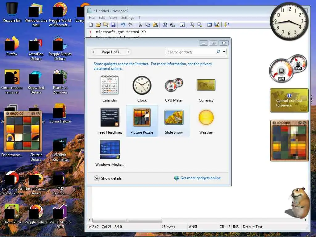Click the New document icon in Notepad2

click(x=91, y=25)
